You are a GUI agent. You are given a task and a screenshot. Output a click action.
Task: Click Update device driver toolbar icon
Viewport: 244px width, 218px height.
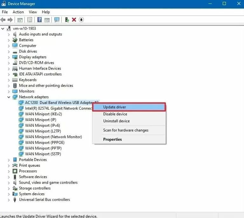coord(67,20)
